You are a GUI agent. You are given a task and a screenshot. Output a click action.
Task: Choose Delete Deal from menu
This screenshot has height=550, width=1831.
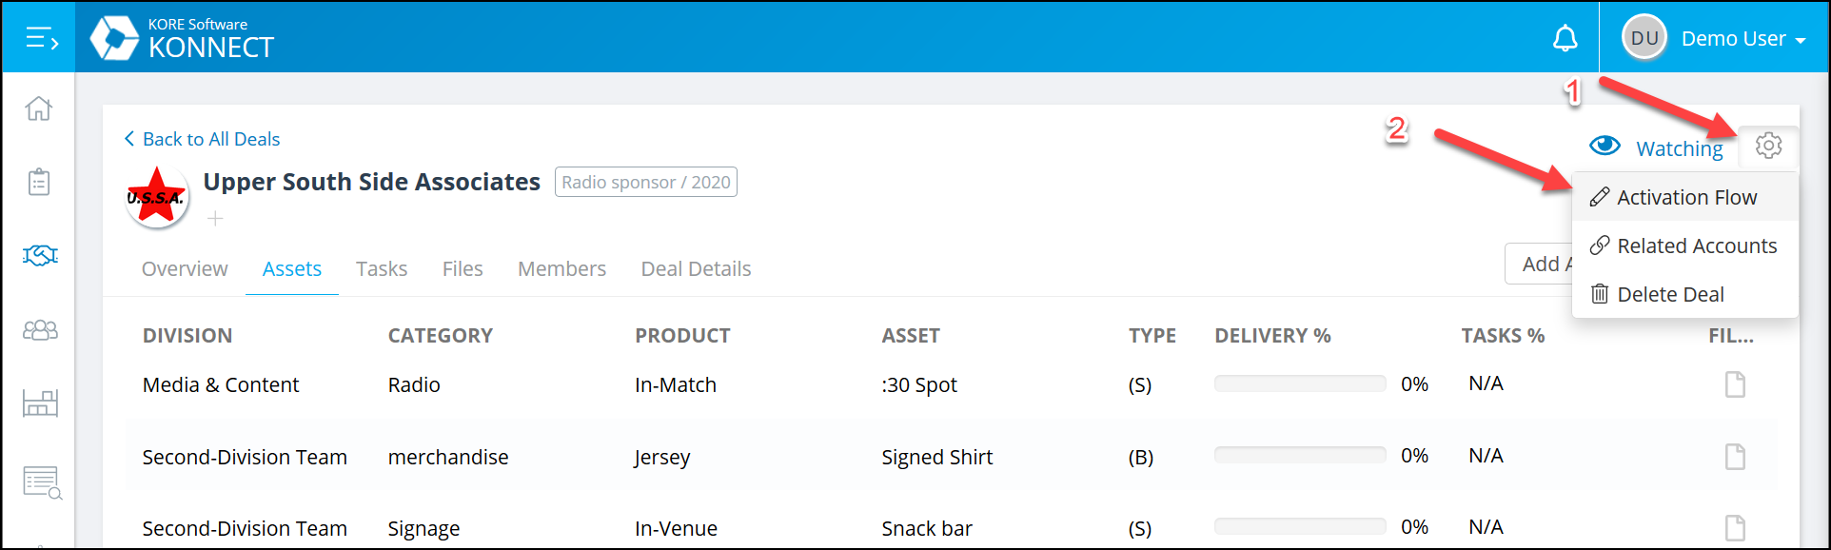(1685, 294)
